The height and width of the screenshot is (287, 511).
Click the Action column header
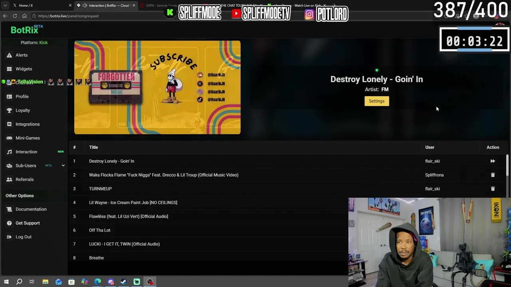coord(493,147)
